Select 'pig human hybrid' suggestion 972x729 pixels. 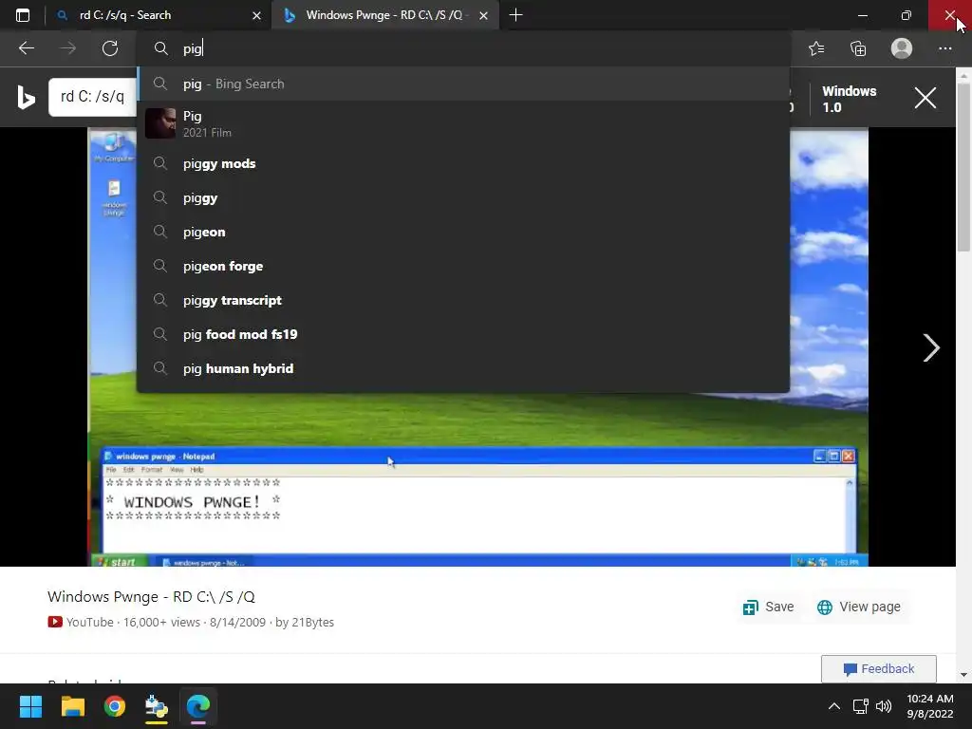coord(463,368)
